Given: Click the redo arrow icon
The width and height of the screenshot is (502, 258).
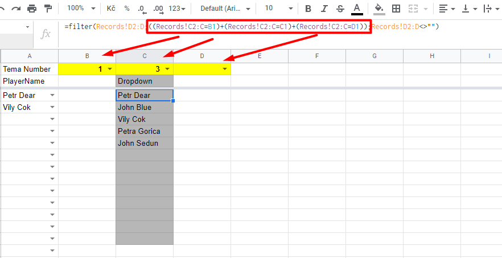Looking at the screenshot, I should pos(16,9).
